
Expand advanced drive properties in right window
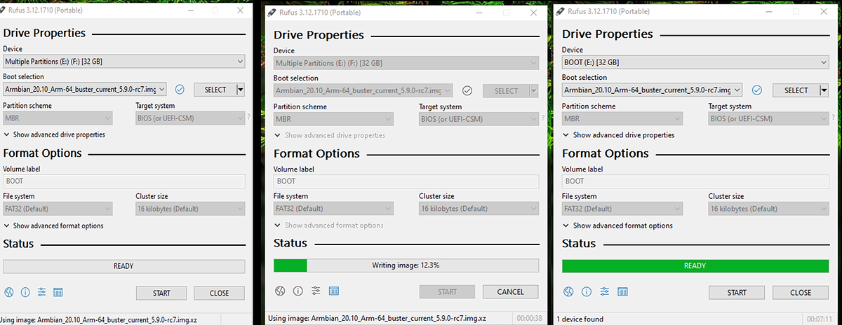tap(620, 134)
